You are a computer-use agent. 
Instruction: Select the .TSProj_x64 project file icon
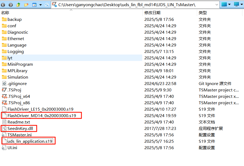(x=4, y=96)
